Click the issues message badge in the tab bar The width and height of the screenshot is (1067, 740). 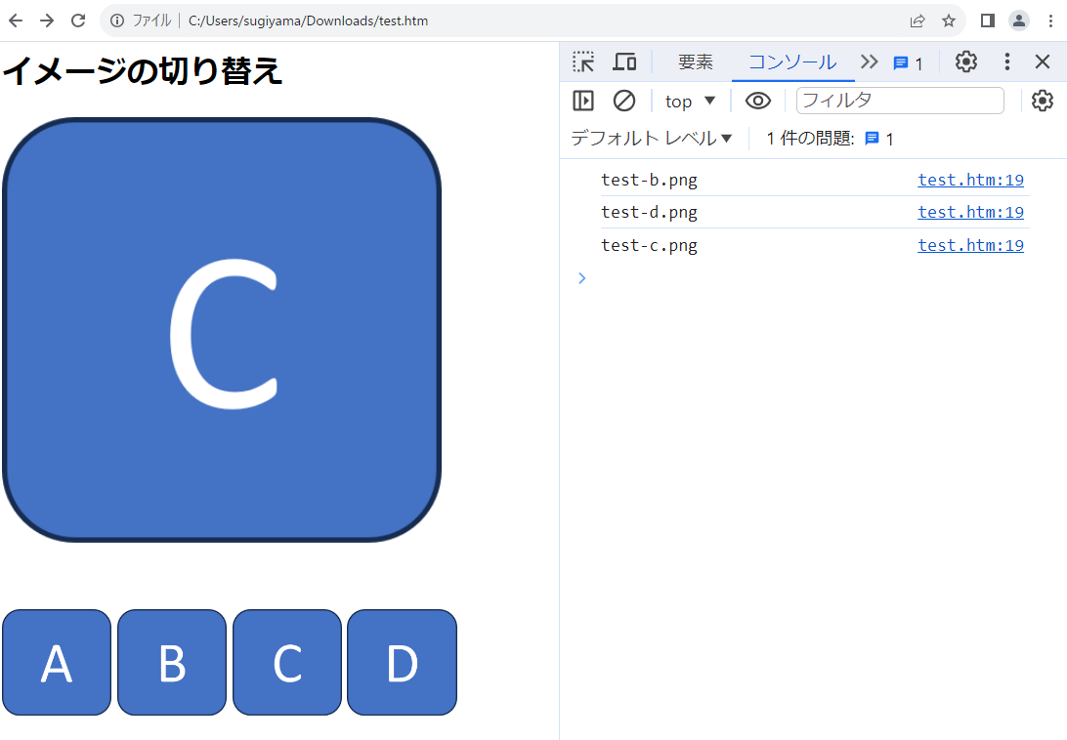[x=908, y=63]
